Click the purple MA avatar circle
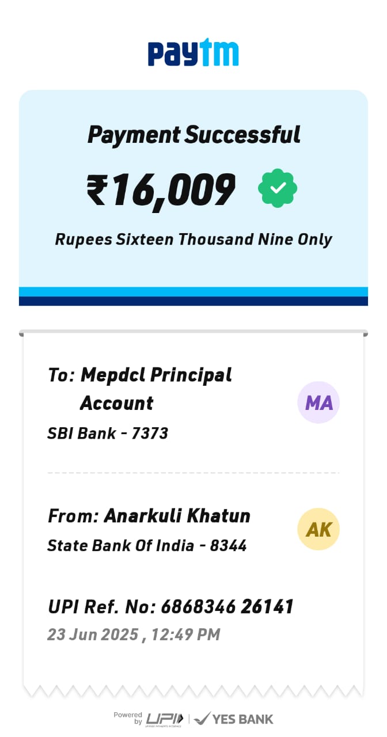This screenshot has width=387, height=737. pos(318,402)
